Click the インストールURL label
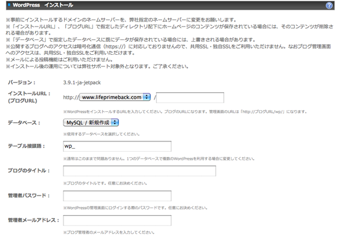 coord(29,93)
